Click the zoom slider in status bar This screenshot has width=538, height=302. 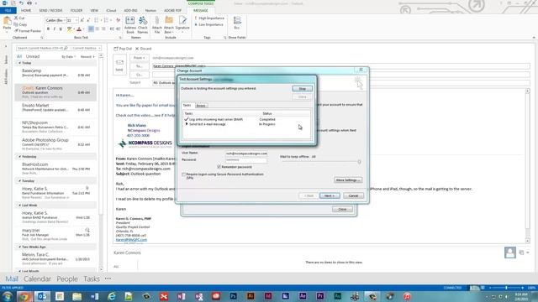(506, 288)
